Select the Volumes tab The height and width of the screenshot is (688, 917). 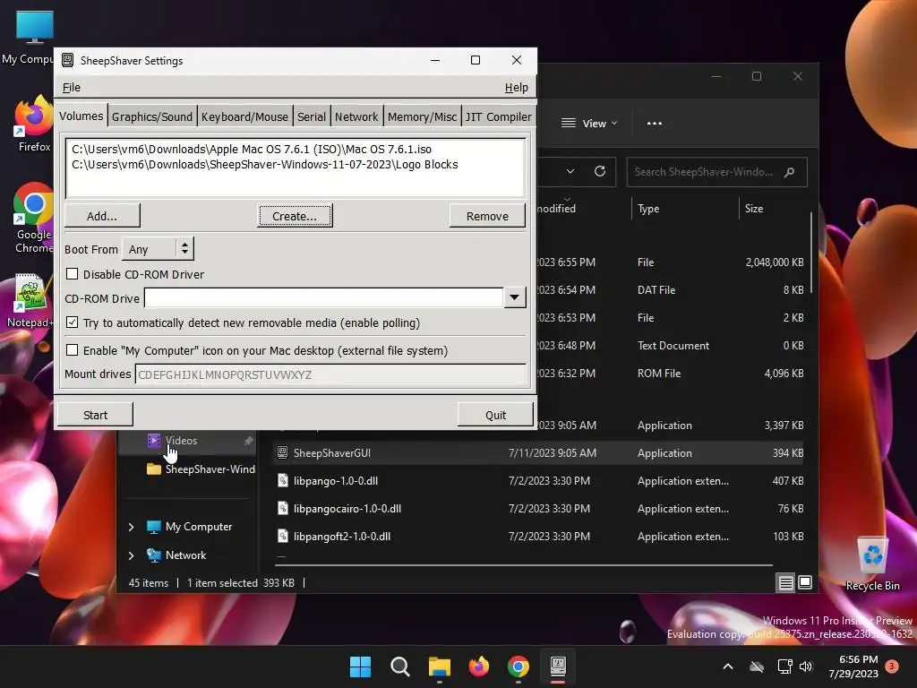[81, 116]
